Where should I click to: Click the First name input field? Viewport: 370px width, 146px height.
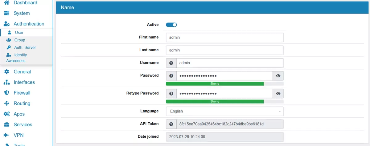click(x=224, y=37)
